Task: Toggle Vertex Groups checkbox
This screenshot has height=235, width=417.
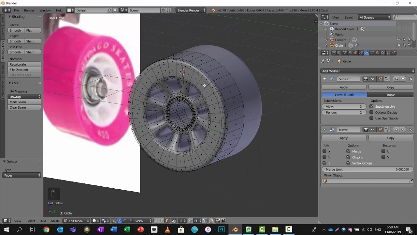Action: pos(349,163)
